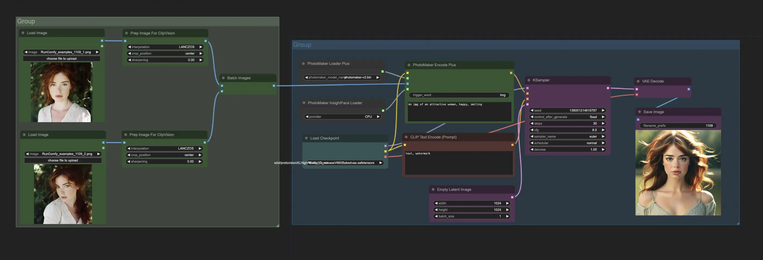Image resolution: width=763 pixels, height=260 pixels.
Task: Increase the seed value with right arrow
Action: [603, 110]
